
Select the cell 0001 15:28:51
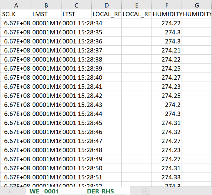pyautogui.click(x=77, y=177)
